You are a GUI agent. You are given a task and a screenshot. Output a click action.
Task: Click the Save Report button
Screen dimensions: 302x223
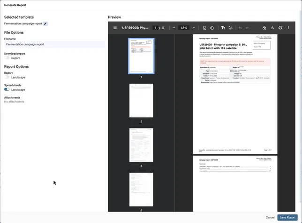click(x=287, y=217)
